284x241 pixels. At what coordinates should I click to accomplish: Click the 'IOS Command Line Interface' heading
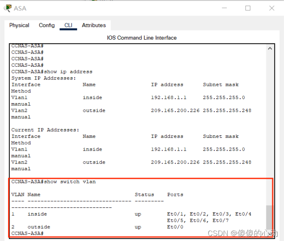[142, 38]
